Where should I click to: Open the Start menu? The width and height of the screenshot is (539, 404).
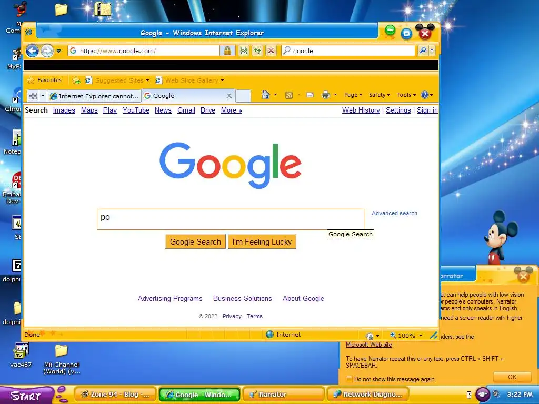(x=27, y=396)
